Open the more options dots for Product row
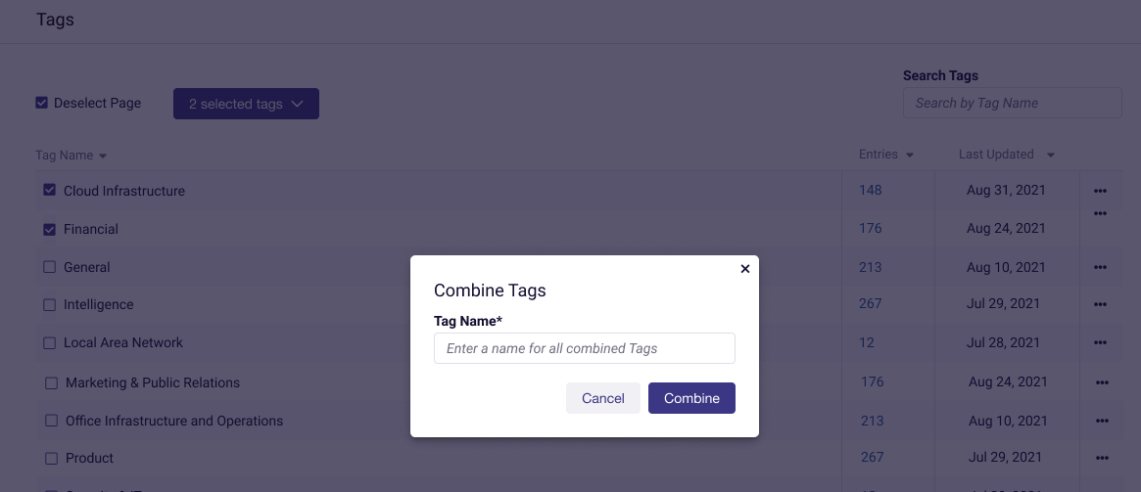The height and width of the screenshot is (492, 1141). click(1102, 458)
